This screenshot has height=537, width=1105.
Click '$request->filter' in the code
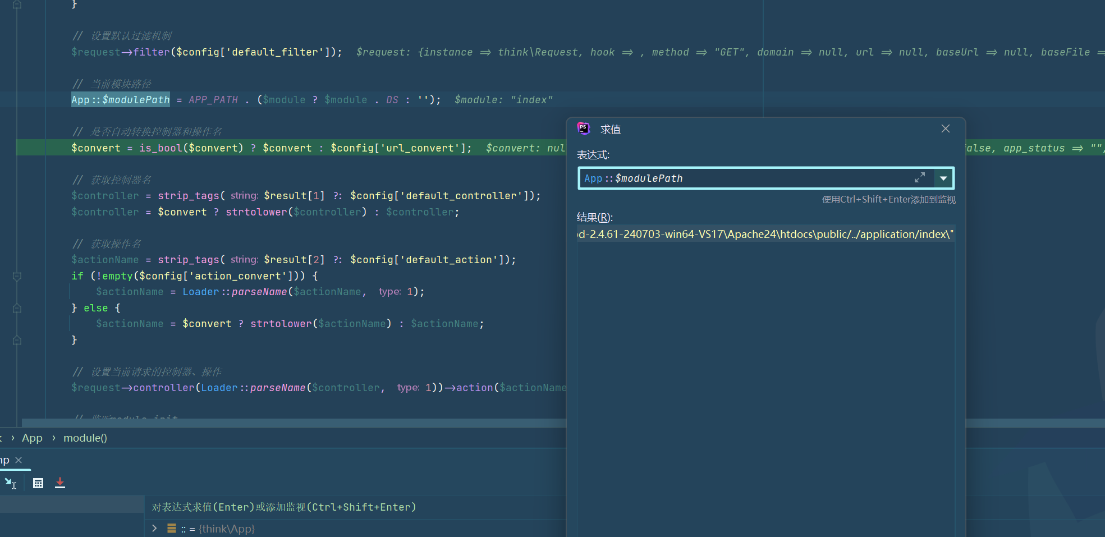tap(120, 52)
